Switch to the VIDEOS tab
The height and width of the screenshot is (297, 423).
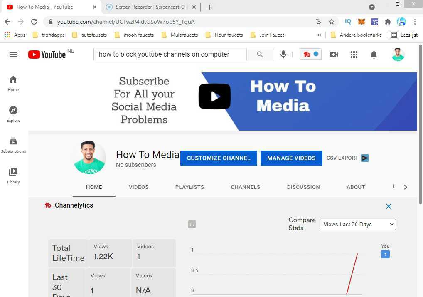pos(138,187)
